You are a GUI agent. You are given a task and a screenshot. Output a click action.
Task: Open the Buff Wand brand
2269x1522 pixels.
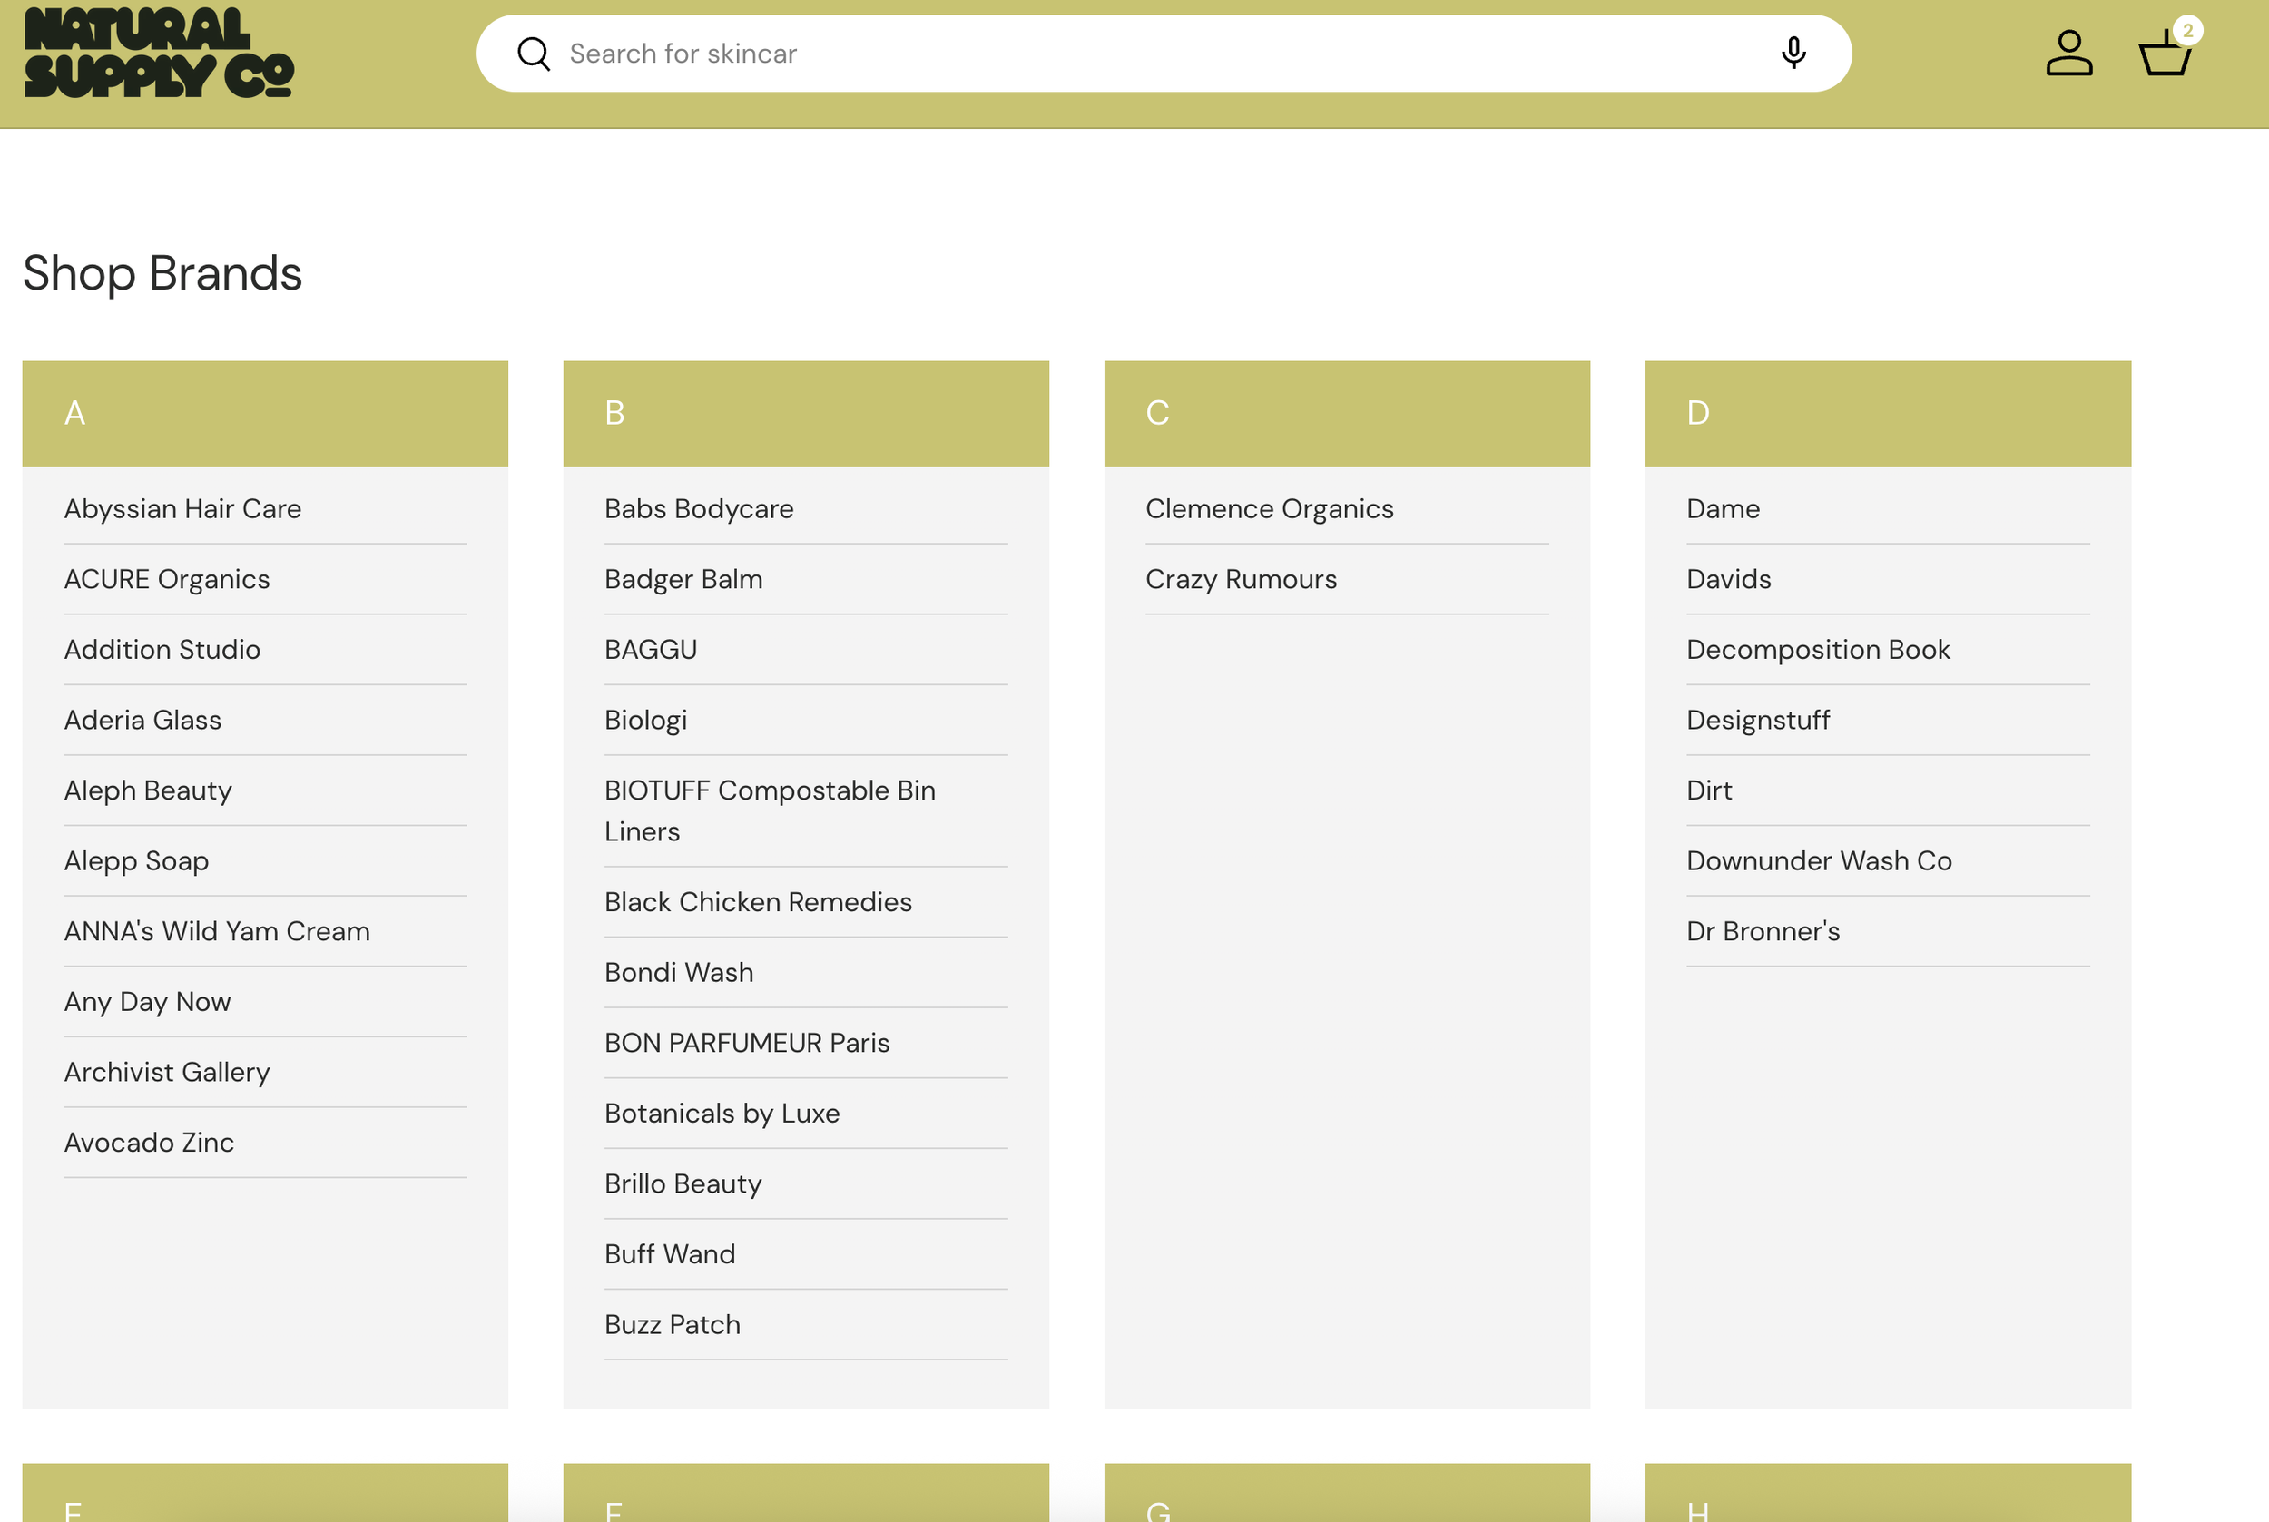[670, 1254]
